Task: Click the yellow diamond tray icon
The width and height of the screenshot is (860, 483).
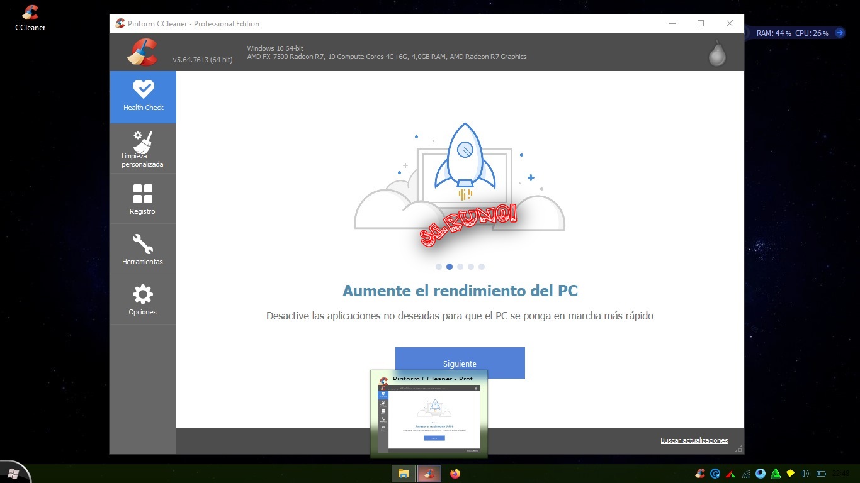Action: point(791,474)
